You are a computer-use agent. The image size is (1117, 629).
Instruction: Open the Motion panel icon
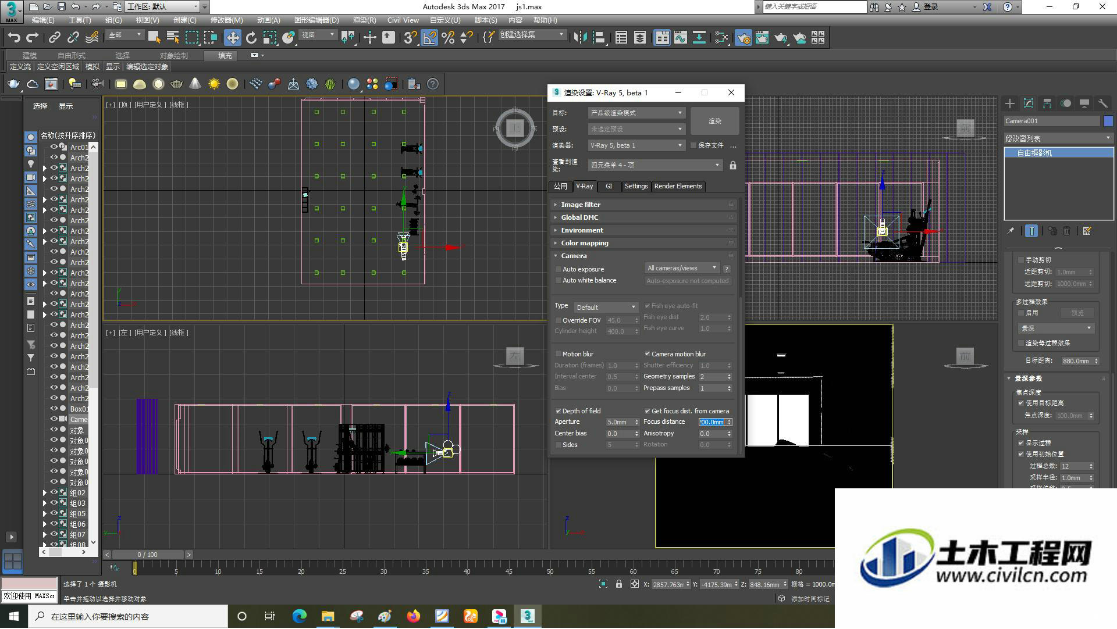(1066, 103)
